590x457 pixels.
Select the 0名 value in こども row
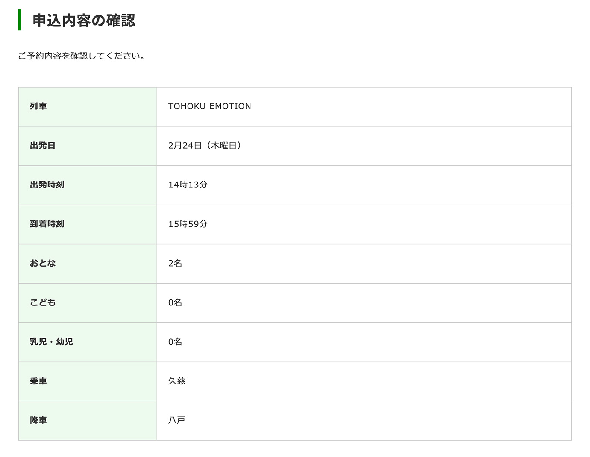coord(175,303)
